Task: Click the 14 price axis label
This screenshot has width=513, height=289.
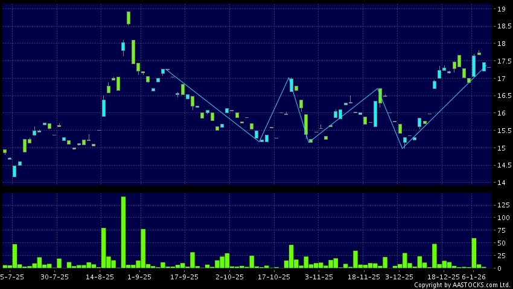Action: pos(501,183)
